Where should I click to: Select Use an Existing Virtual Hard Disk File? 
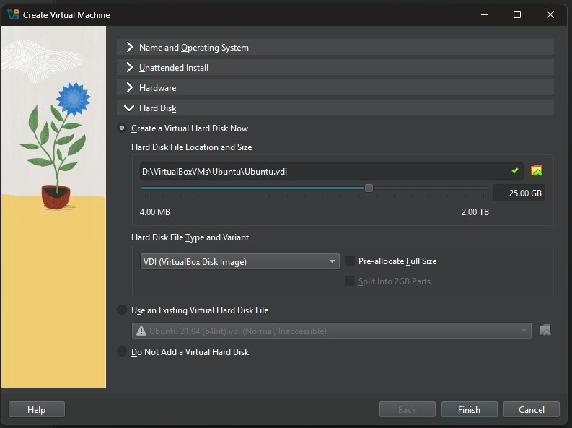point(121,310)
